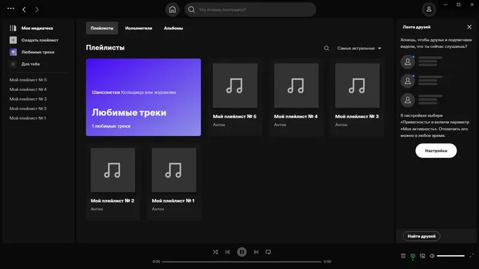
Task: Open sidebar item "Мой плейлист № 5"
Action: click(28, 80)
